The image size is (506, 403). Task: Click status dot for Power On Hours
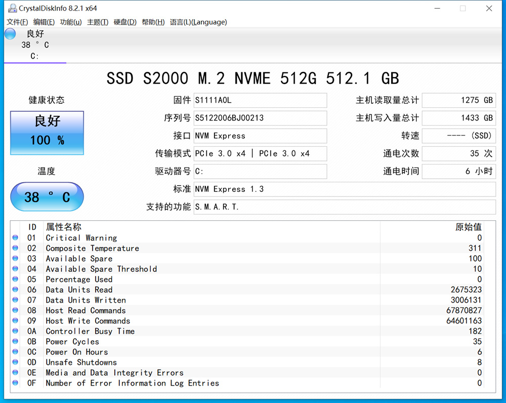15,352
